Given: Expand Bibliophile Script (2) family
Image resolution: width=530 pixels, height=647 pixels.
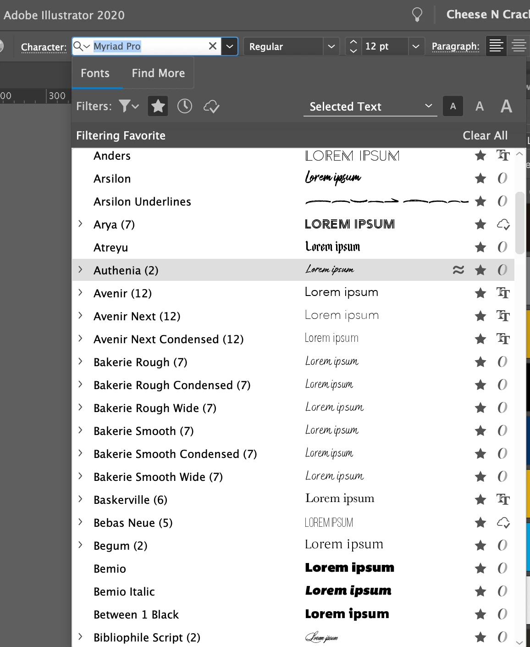Looking at the screenshot, I should (x=81, y=637).
